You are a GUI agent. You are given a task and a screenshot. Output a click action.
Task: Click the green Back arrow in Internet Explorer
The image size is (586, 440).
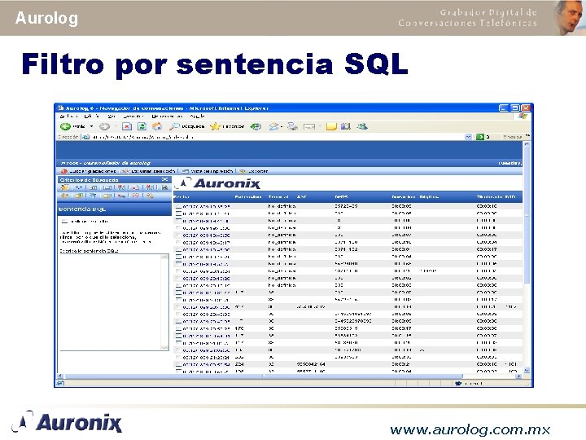pyautogui.click(x=65, y=126)
